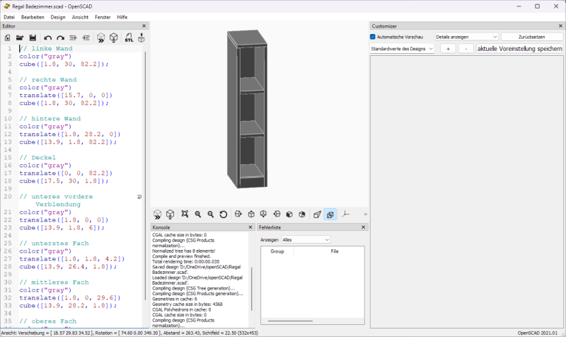Click the OpenSCAD 2021.01 version label

pos(538,333)
